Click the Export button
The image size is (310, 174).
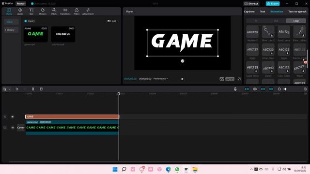click(x=273, y=3)
